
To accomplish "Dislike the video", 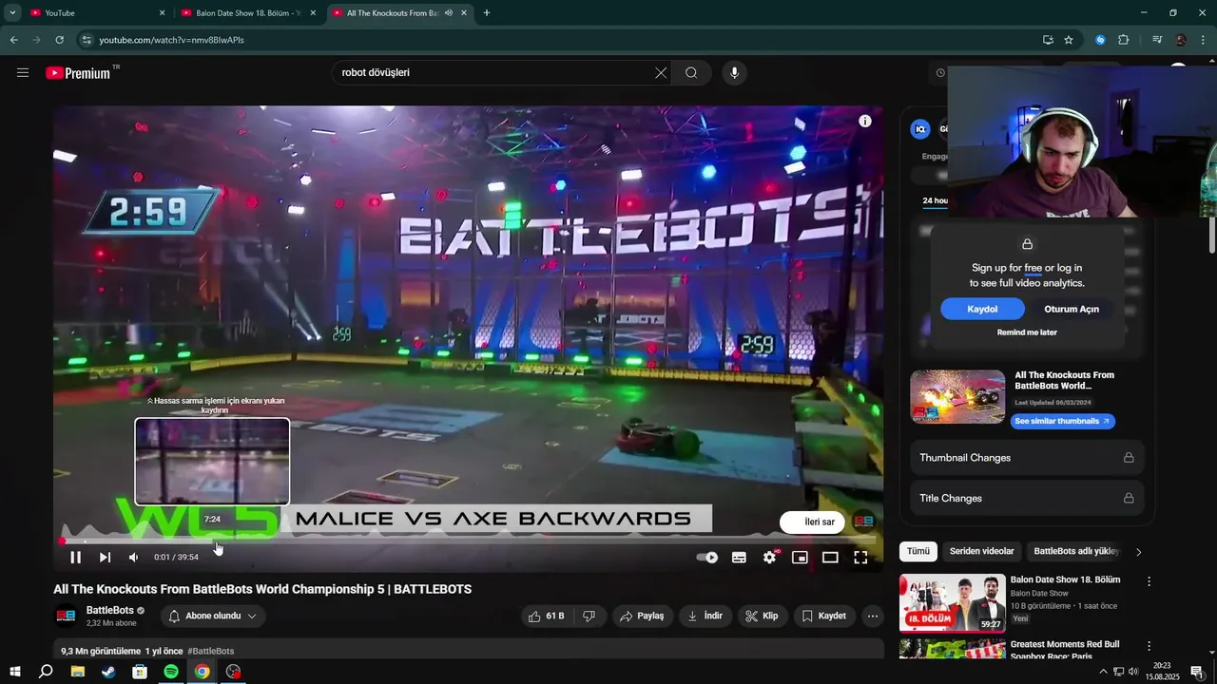I will pos(589,616).
